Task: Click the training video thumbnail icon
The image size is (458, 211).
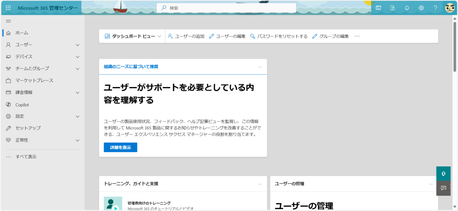Action: (x=113, y=204)
